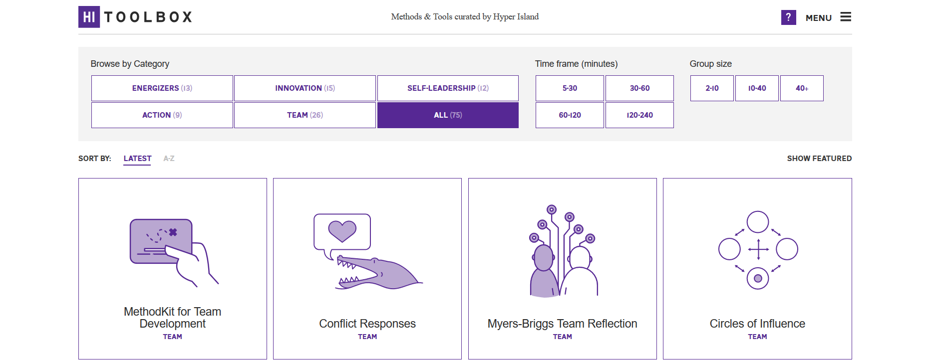The height and width of the screenshot is (364, 937).
Task: Filter by Energizers category
Action: pos(162,88)
